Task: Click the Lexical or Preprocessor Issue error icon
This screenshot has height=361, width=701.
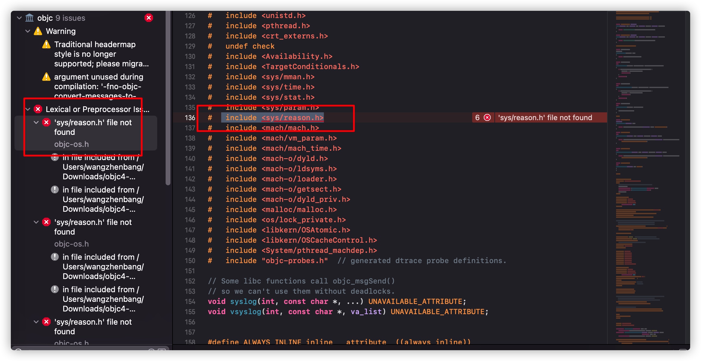Action: point(38,109)
